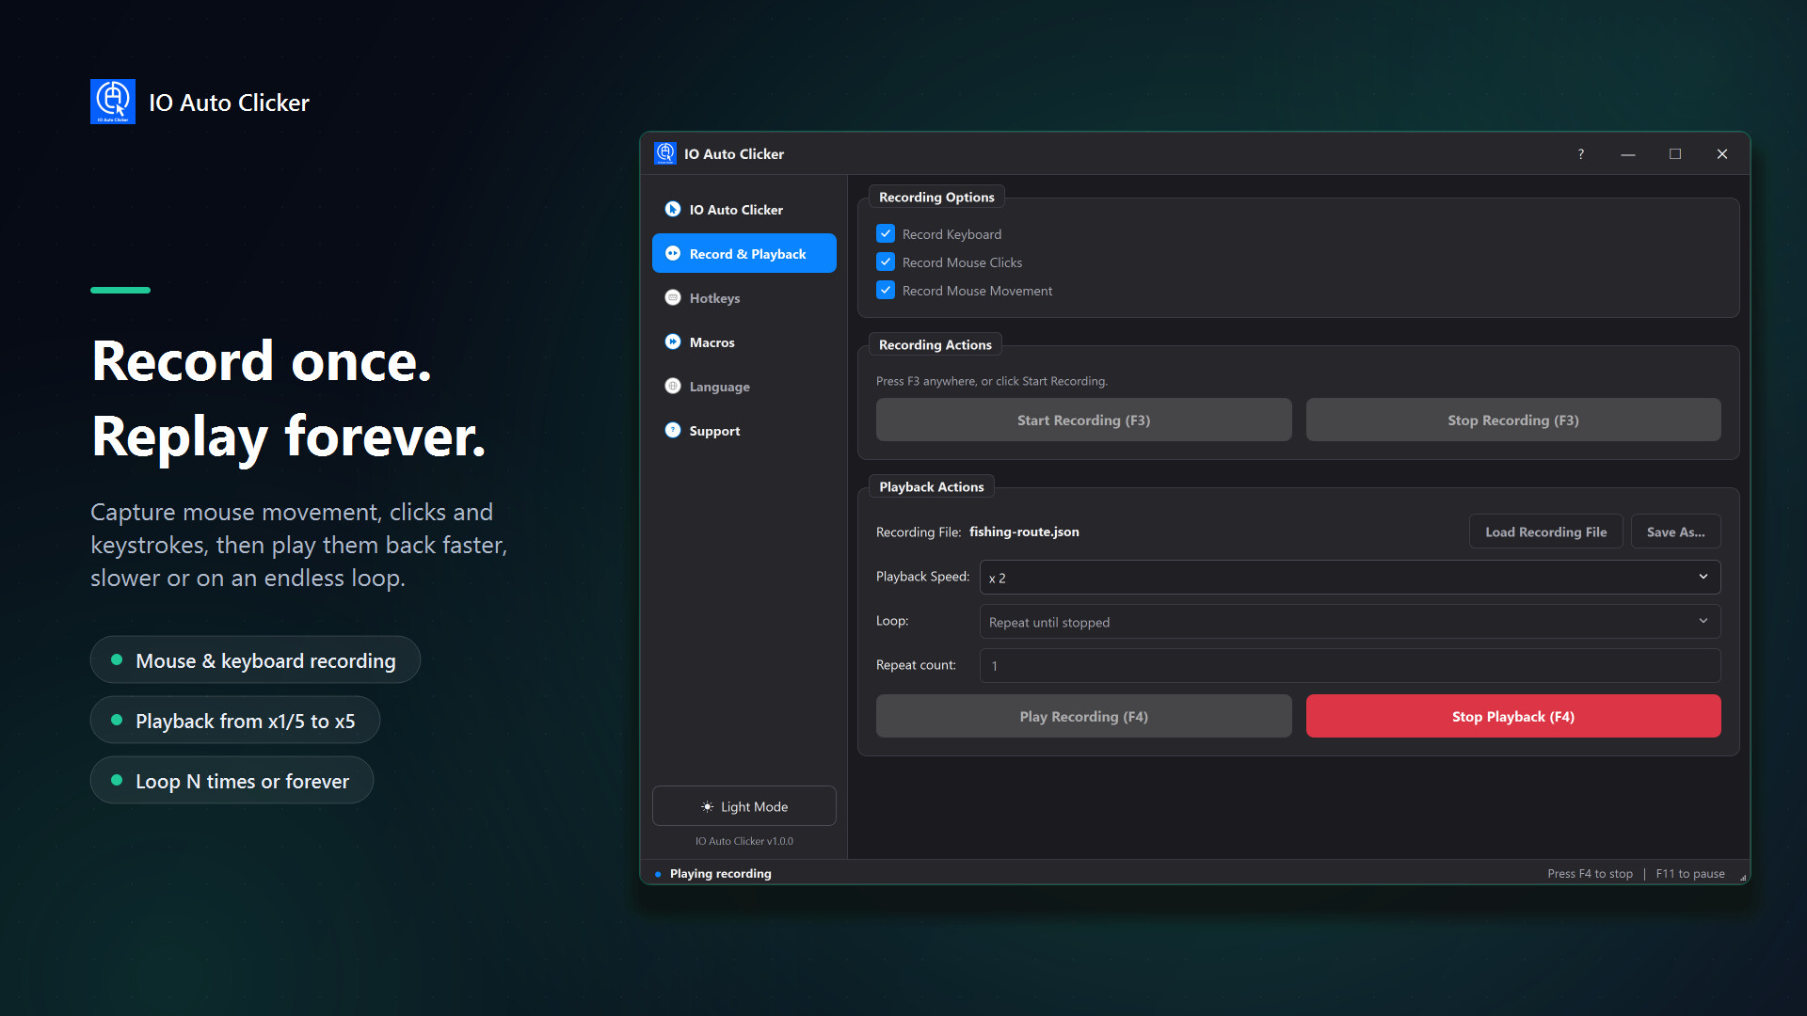Screen dimensions: 1807x1016
Task: Click the IO Auto Clicker logo in title bar
Action: (x=665, y=153)
